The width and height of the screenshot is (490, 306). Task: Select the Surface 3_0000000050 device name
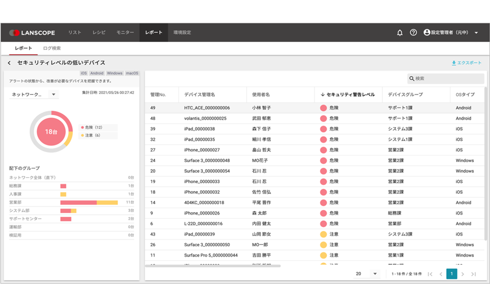coord(207,245)
